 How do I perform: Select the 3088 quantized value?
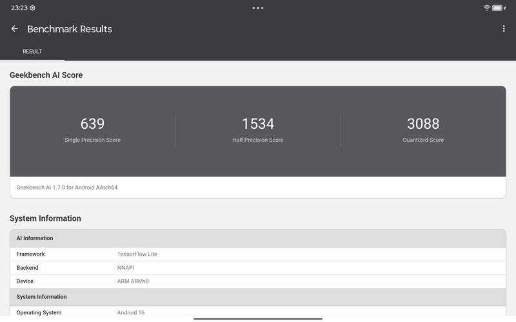click(x=423, y=124)
